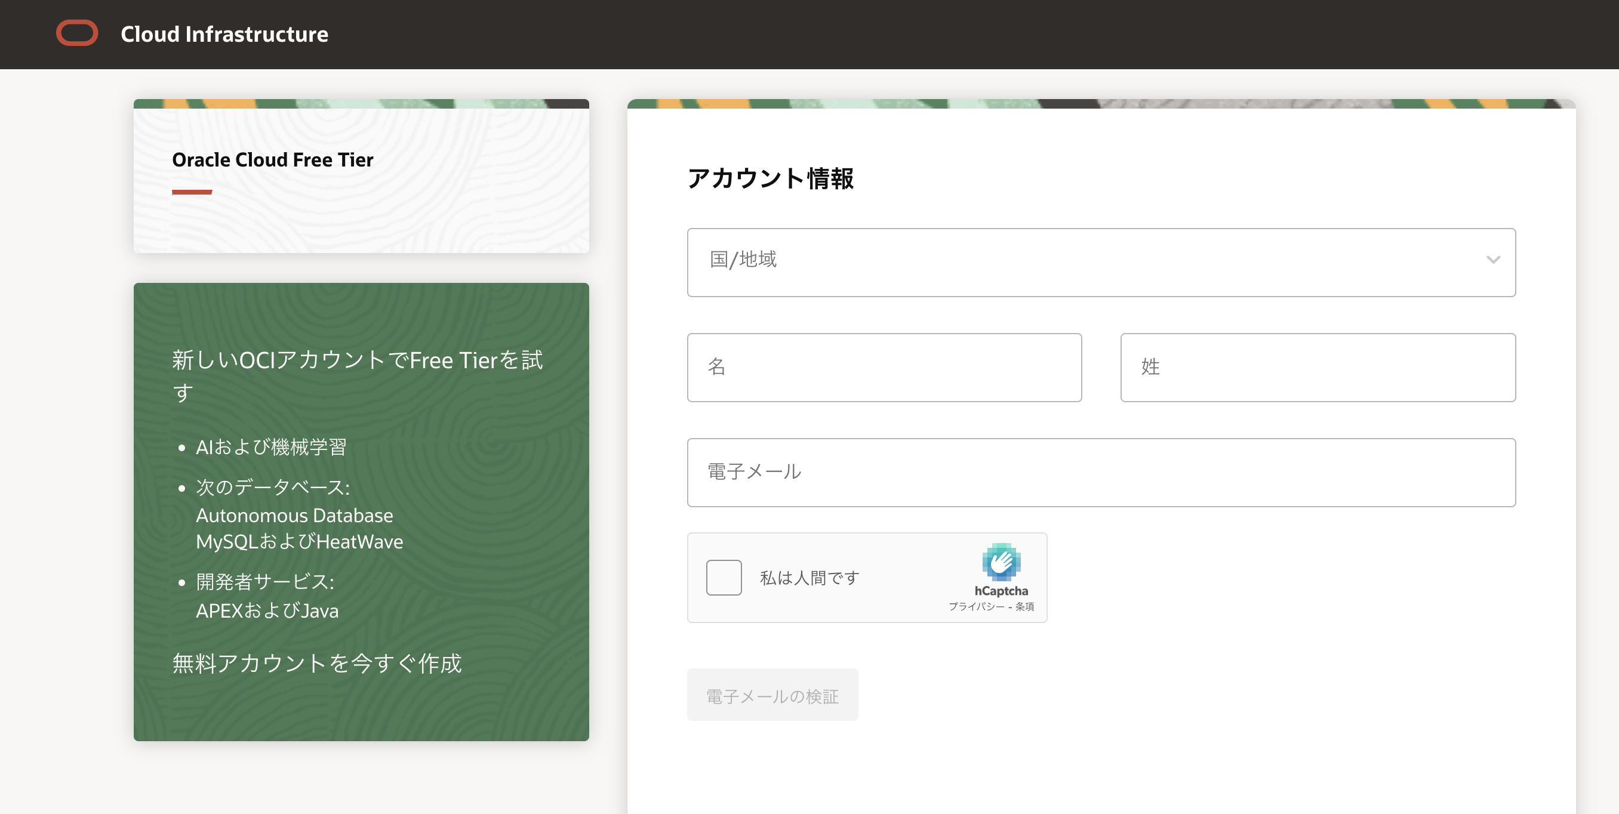Click the 無料アカウントを今すぐ作成 text
This screenshot has width=1619, height=814.
coord(316,662)
